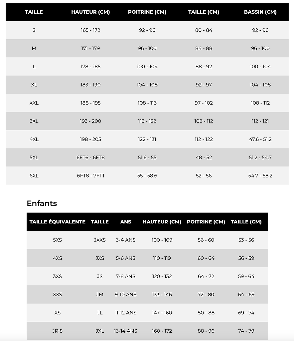Click the 165 - 172 height cell
The width and height of the screenshot is (294, 341).
point(90,30)
